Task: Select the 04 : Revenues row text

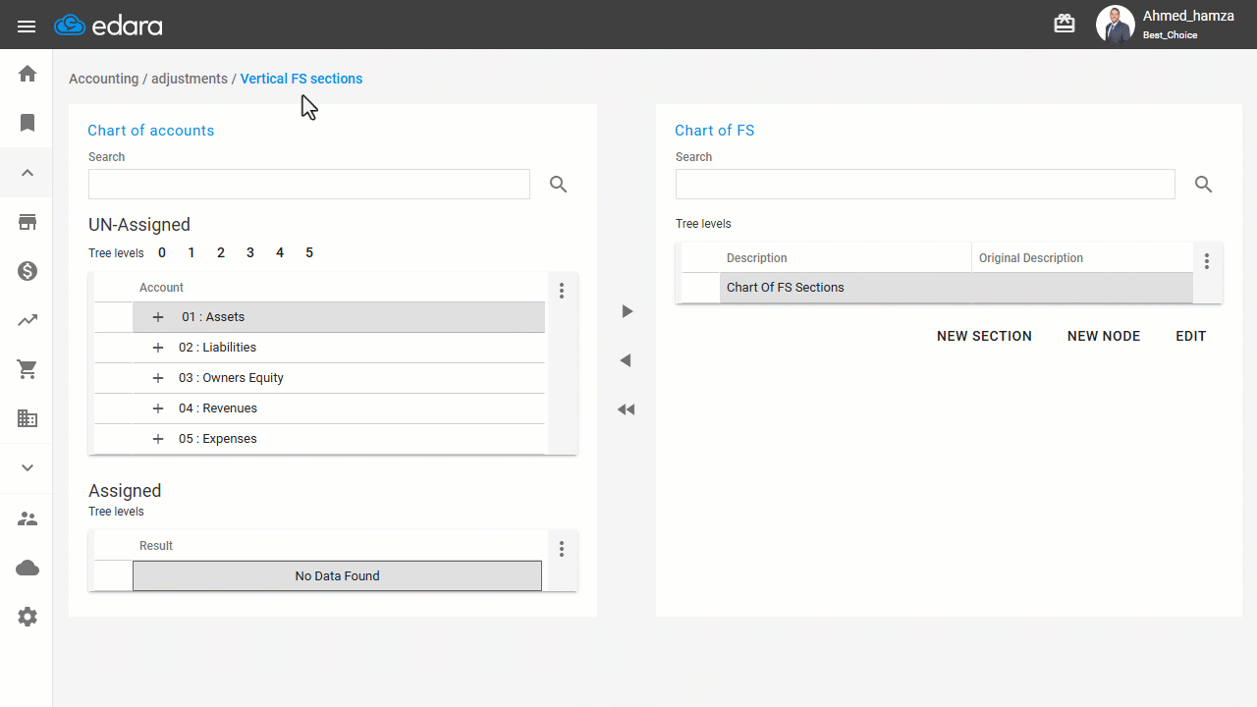Action: click(x=218, y=408)
